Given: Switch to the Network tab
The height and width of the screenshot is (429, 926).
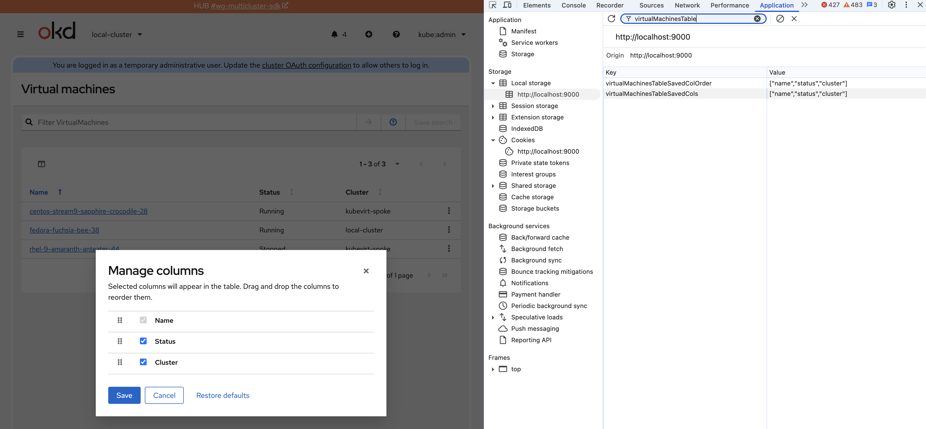Looking at the screenshot, I should 687,5.
